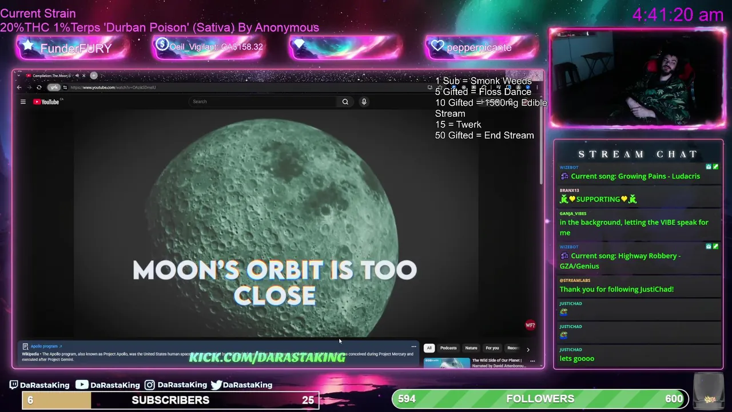
Task: Show more filter chips with right chevron
Action: tap(528, 349)
